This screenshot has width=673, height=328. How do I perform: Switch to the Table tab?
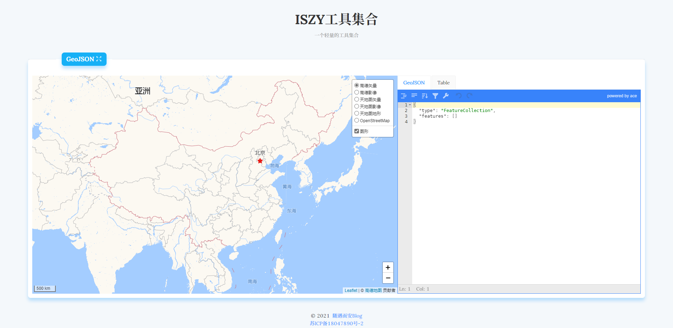point(443,83)
